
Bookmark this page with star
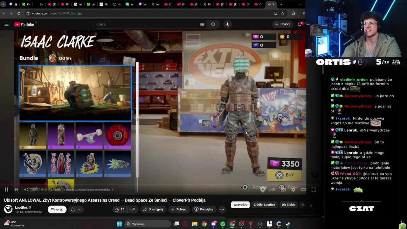tap(282, 13)
